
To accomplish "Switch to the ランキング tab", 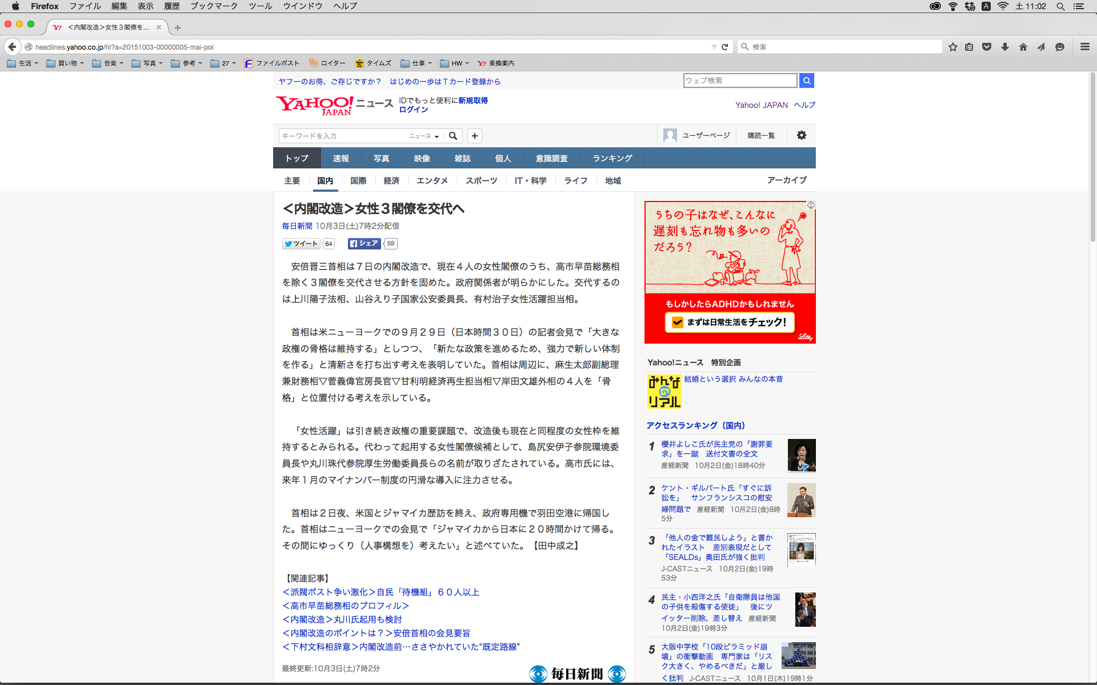I will [612, 158].
